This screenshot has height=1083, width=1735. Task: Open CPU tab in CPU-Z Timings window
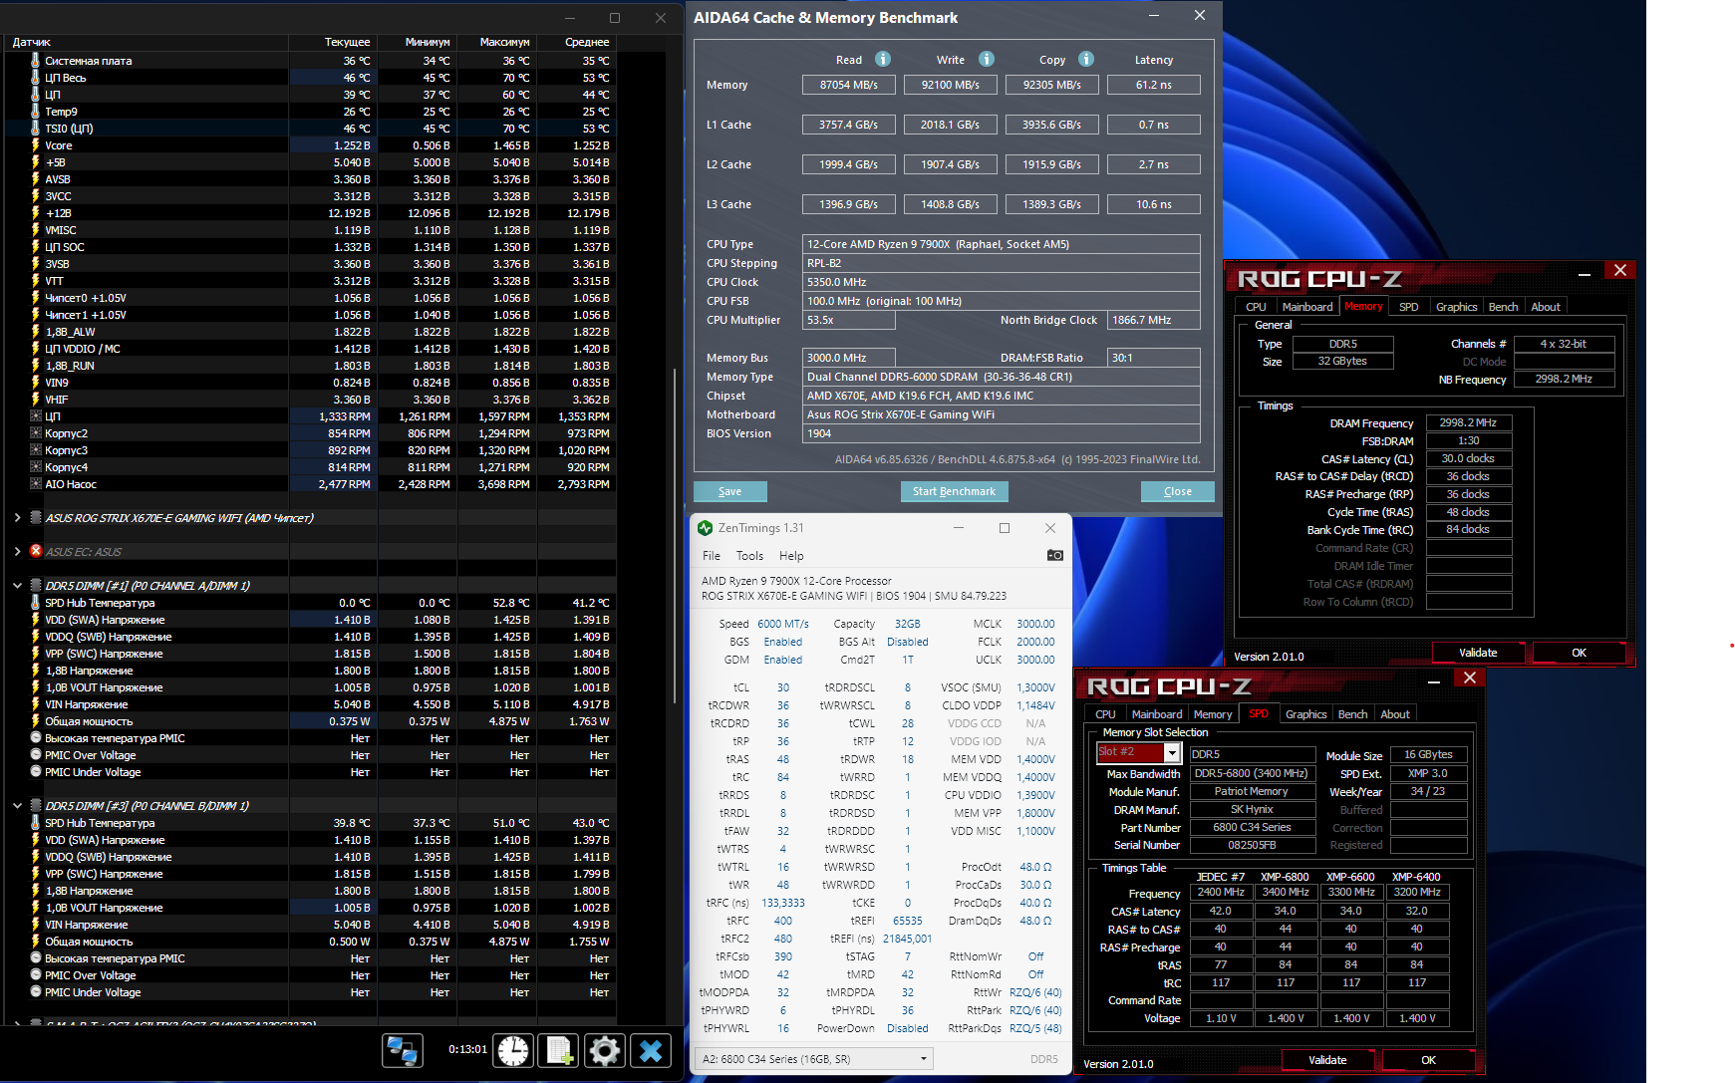(1256, 307)
